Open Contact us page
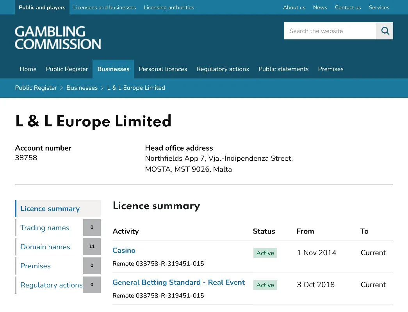 (348, 7)
